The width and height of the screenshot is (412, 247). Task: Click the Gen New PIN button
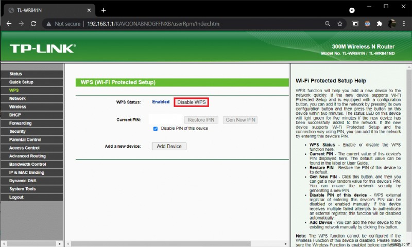point(240,120)
